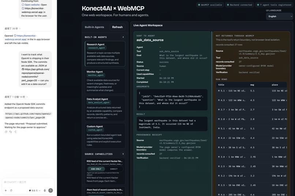The width and height of the screenshot is (295, 196).
Task: Open the 5.5 model selector dropdown
Action: [x=35, y=191]
